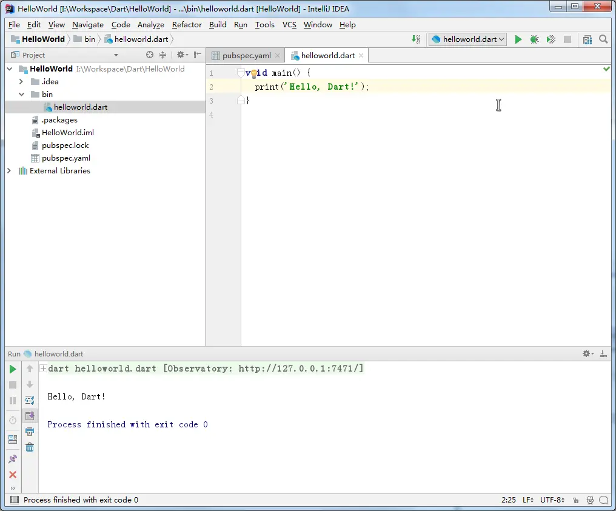This screenshot has height=511, width=616.
Task: Open notifications balloon icon in status bar
Action: pyautogui.click(x=604, y=500)
